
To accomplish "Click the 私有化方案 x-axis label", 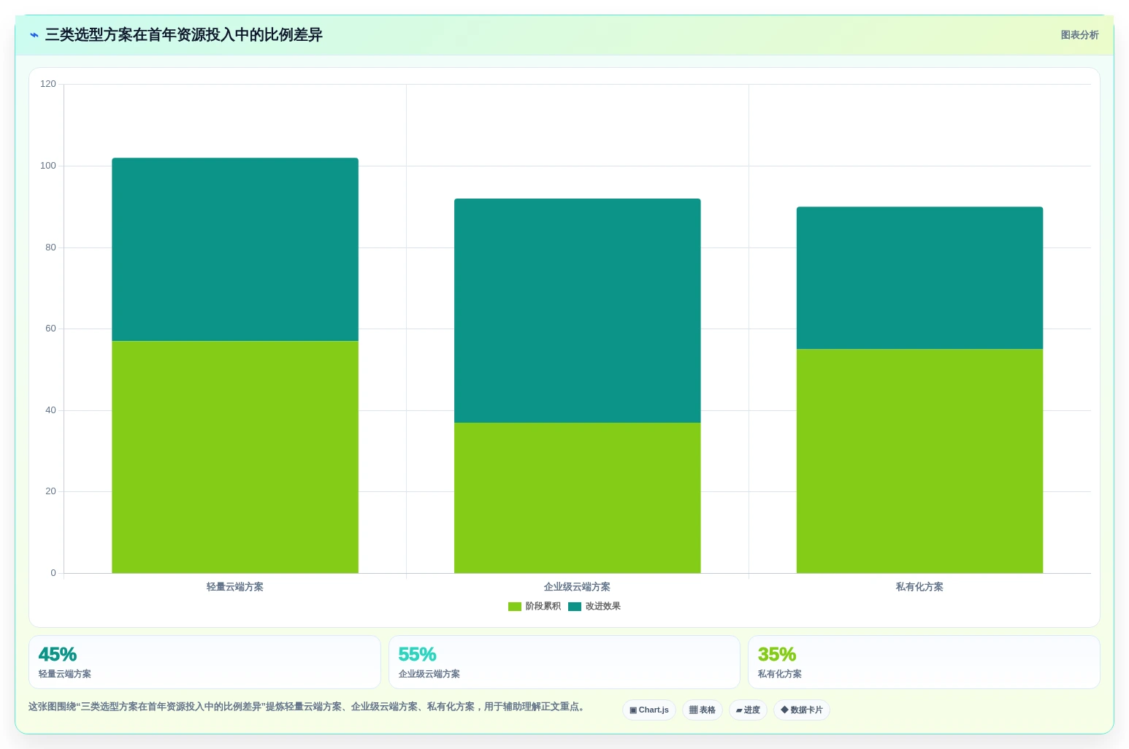I will [920, 587].
